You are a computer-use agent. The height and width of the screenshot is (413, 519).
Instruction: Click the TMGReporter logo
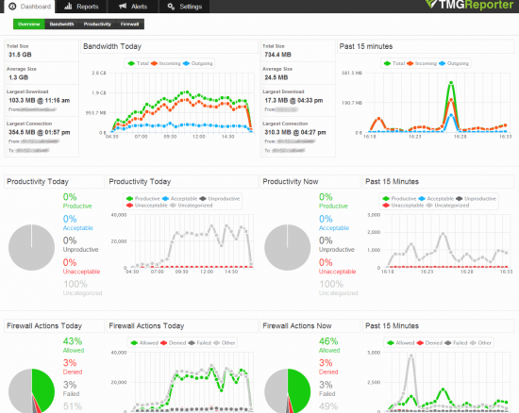[x=469, y=5]
